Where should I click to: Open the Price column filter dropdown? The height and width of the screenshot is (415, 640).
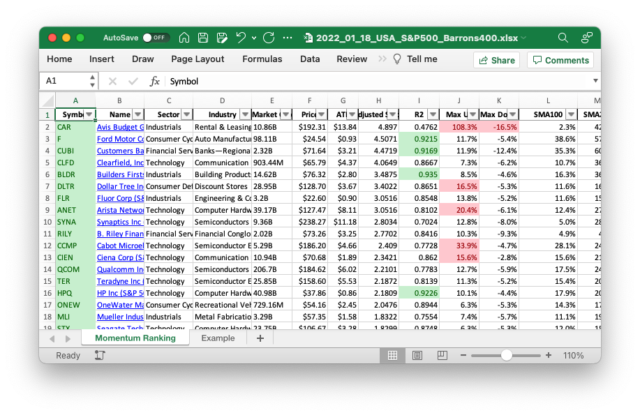pos(322,114)
